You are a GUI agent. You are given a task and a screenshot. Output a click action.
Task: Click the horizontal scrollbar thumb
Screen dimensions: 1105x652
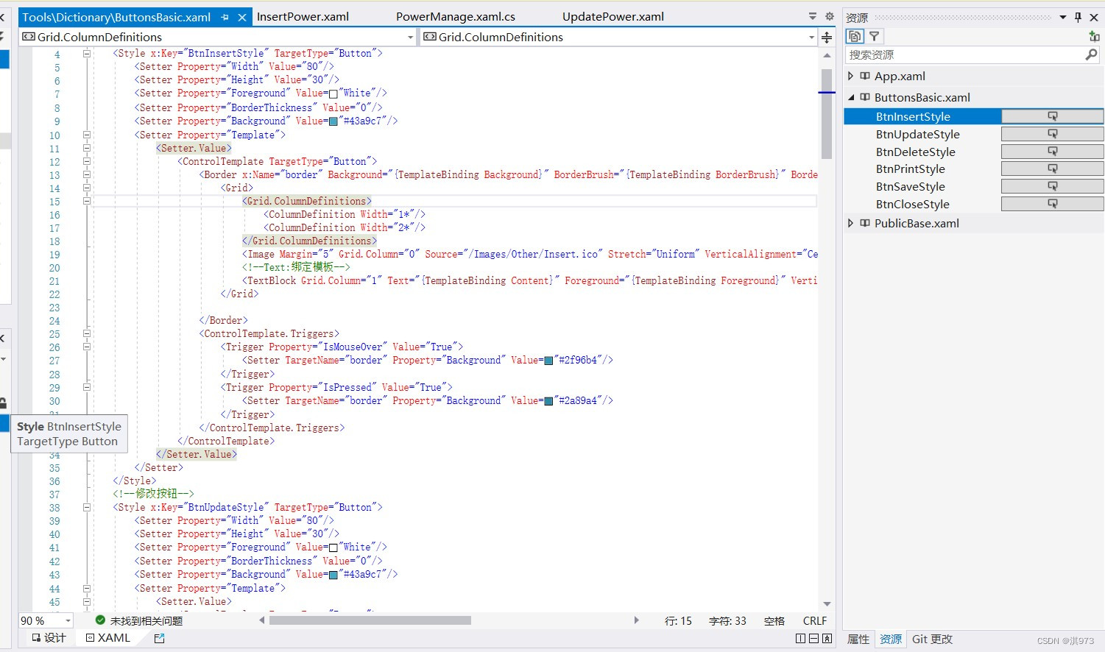coord(370,620)
